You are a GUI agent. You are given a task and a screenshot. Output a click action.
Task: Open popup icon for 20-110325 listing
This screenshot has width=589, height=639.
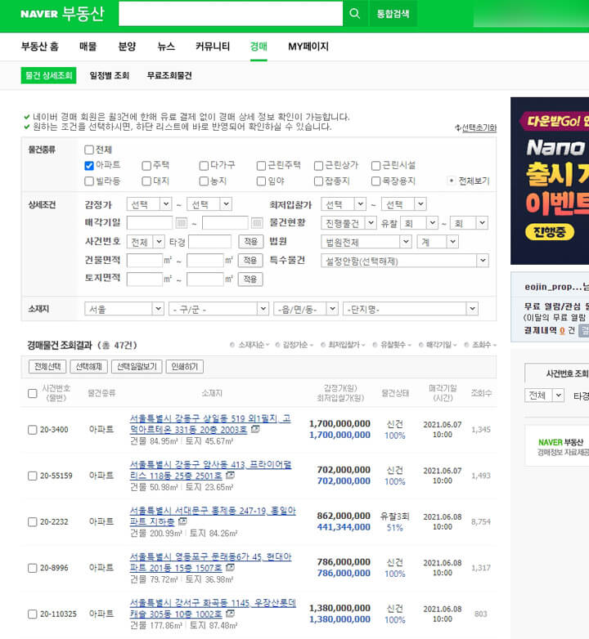click(x=230, y=614)
